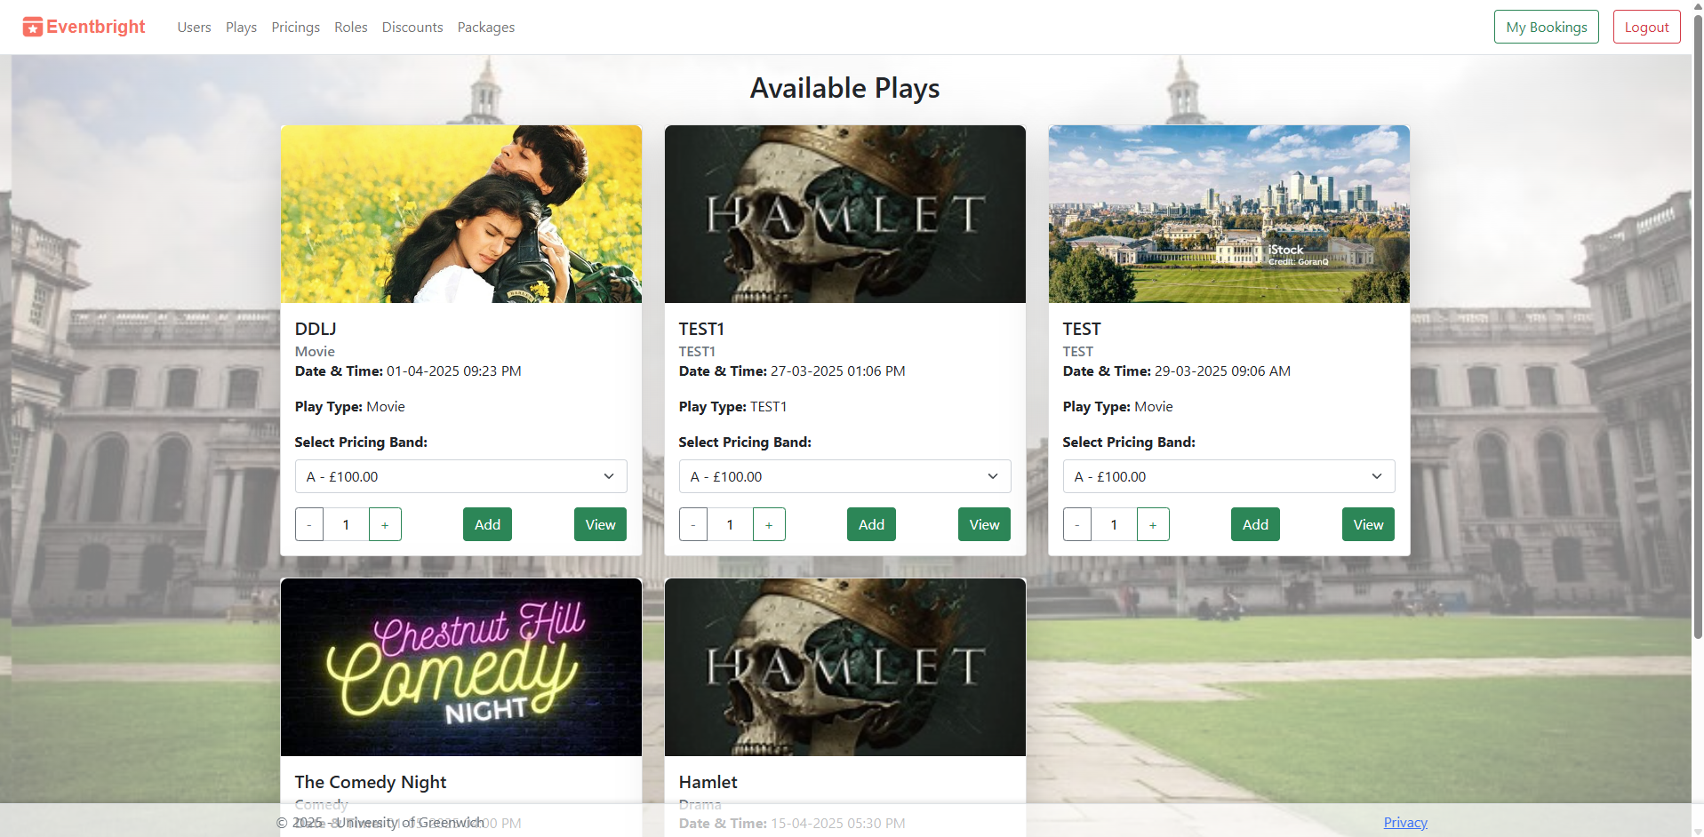Increase ticket quantity for TEST
Screen dimensions: 1704x837
1153,523
